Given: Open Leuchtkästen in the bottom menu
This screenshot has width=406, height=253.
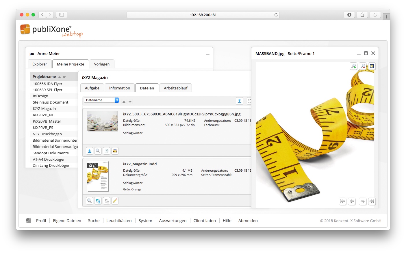Looking at the screenshot, I should pyautogui.click(x=119, y=221).
